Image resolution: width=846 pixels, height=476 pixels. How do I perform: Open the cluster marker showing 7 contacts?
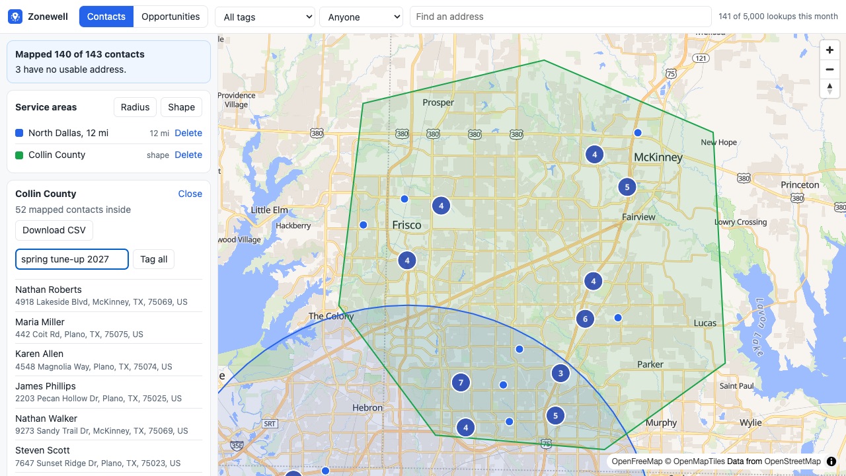coord(461,382)
